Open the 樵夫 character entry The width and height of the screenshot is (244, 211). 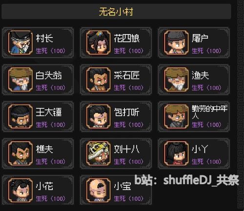click(38, 153)
